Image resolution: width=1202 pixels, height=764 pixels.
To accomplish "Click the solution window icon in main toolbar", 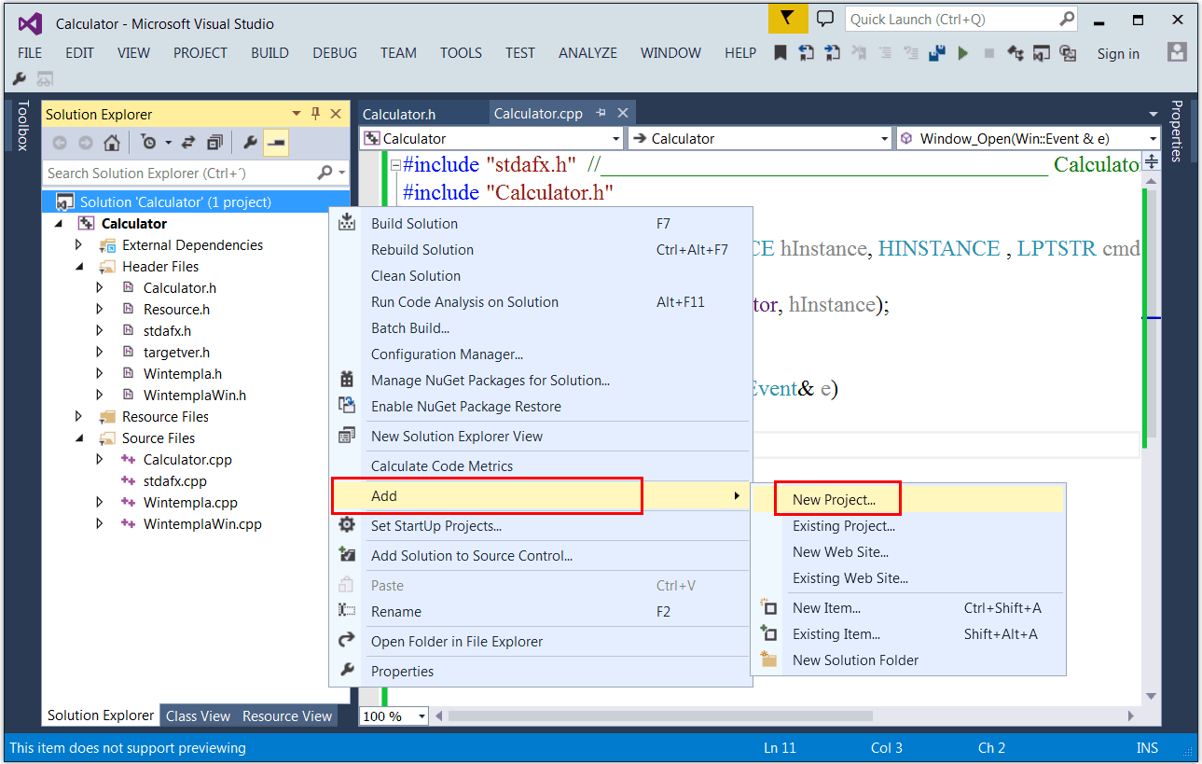I will click(x=1043, y=53).
